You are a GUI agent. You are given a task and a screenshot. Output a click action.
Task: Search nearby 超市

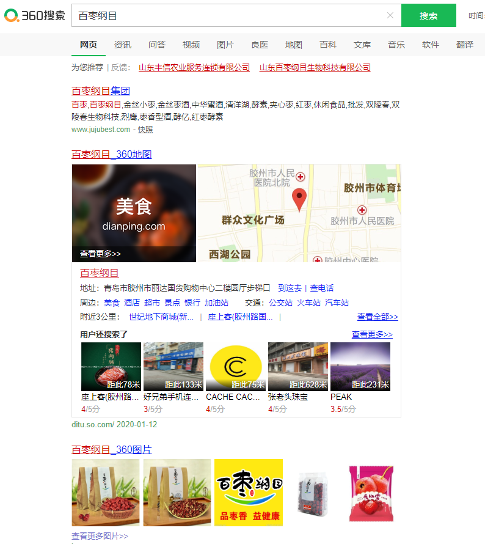152,303
